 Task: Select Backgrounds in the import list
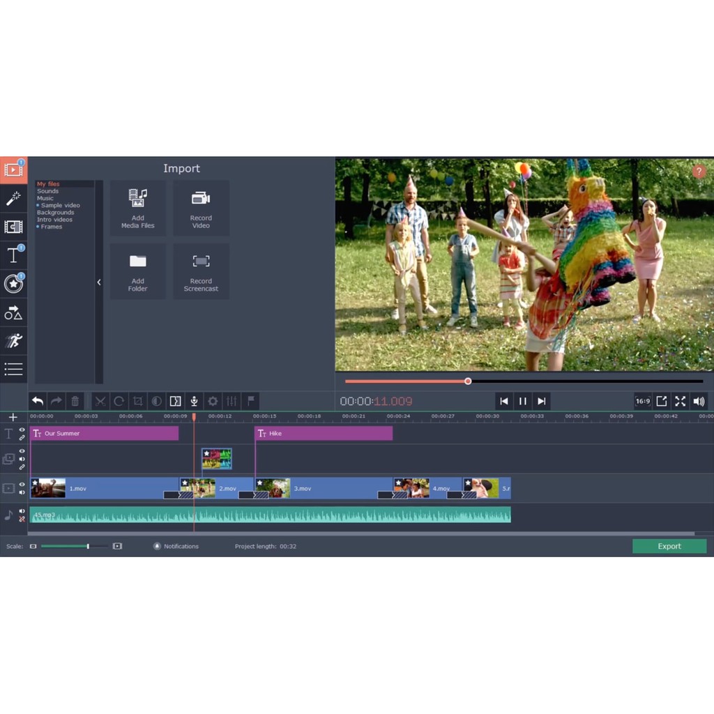[55, 213]
